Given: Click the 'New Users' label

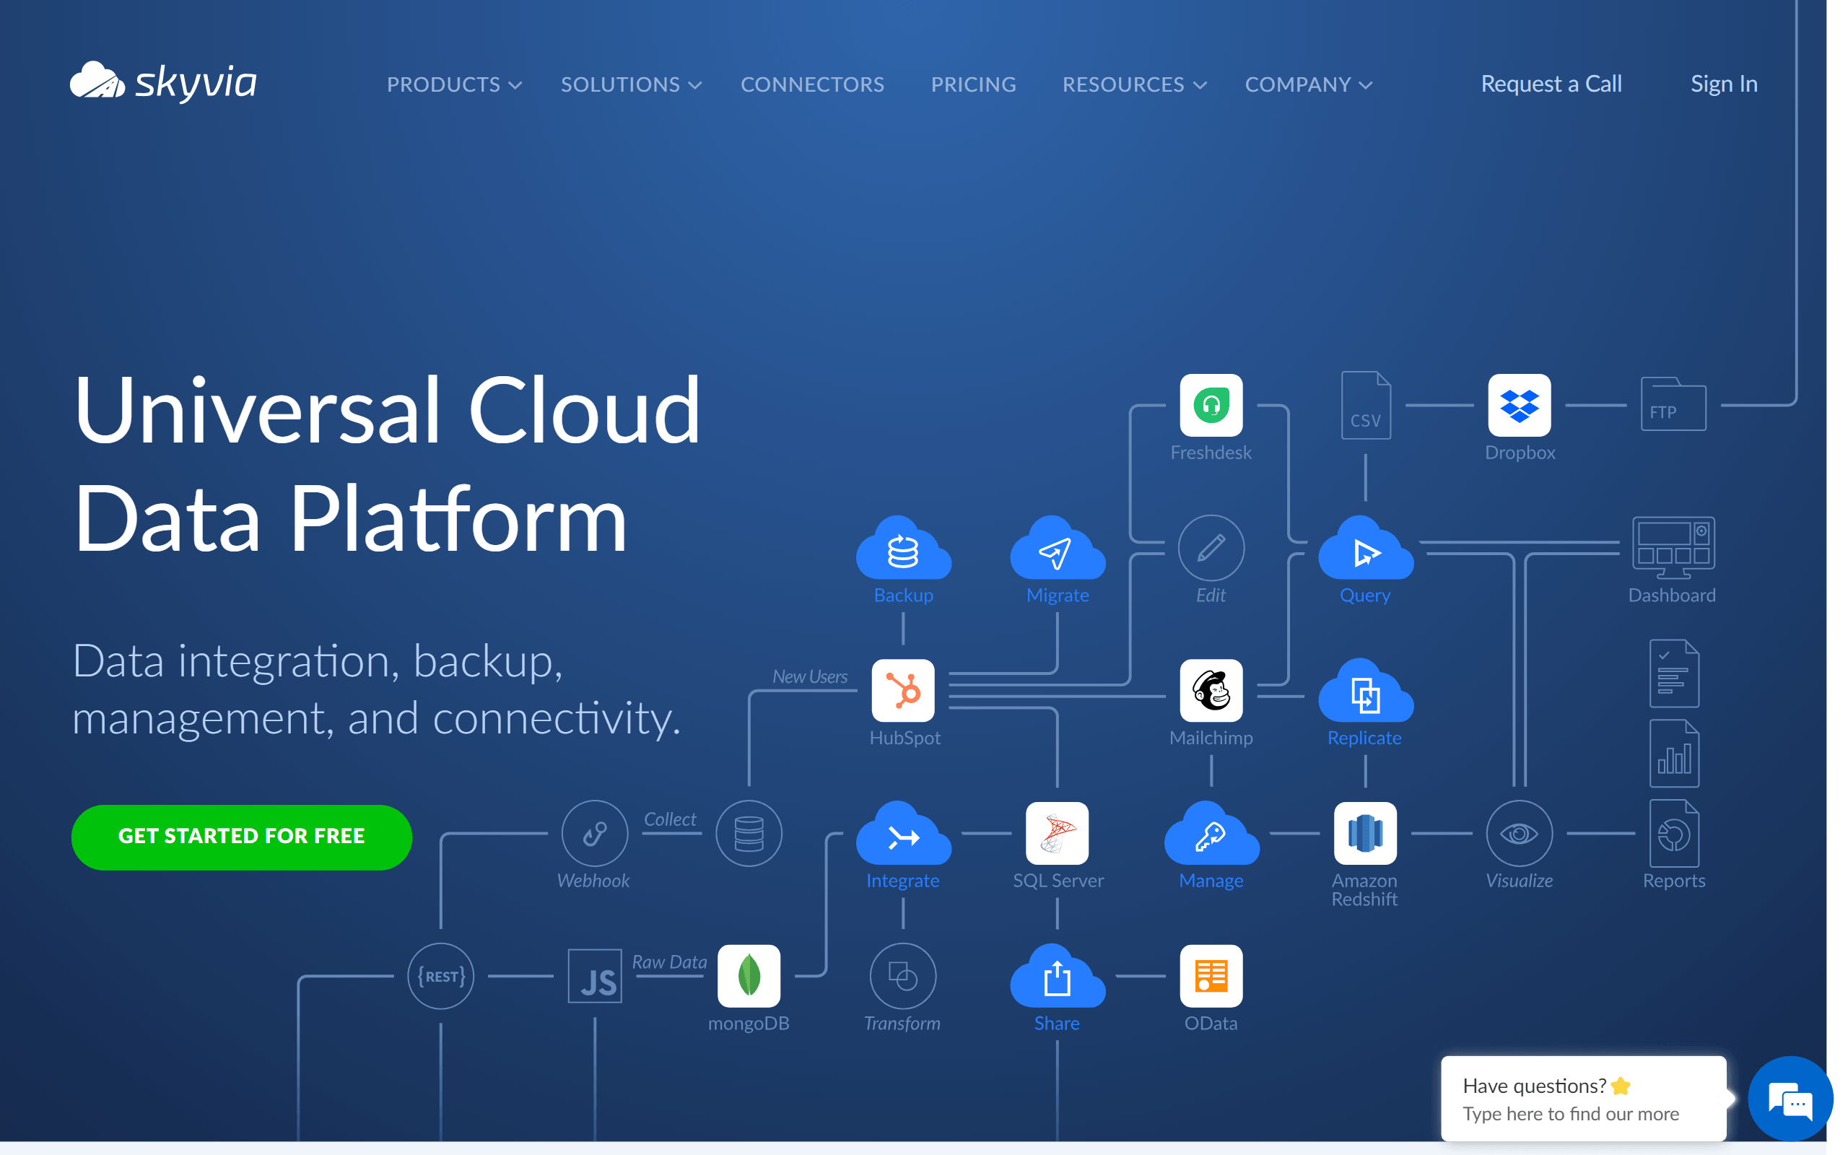Looking at the screenshot, I should (810, 677).
